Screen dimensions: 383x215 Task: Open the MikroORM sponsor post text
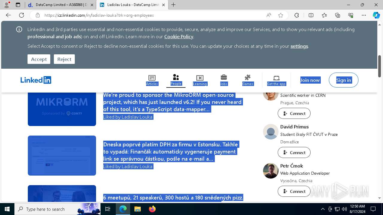(172, 102)
